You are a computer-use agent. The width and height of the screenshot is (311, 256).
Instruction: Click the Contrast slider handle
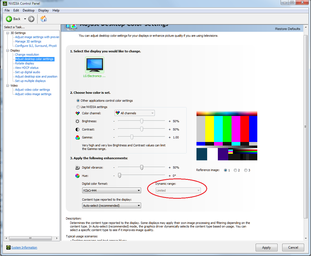pos(142,129)
